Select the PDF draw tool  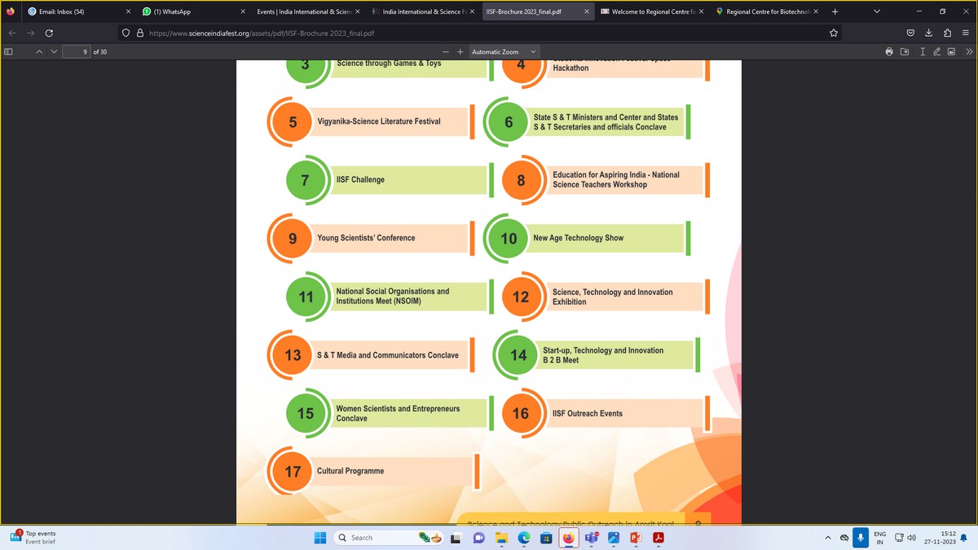pos(936,51)
